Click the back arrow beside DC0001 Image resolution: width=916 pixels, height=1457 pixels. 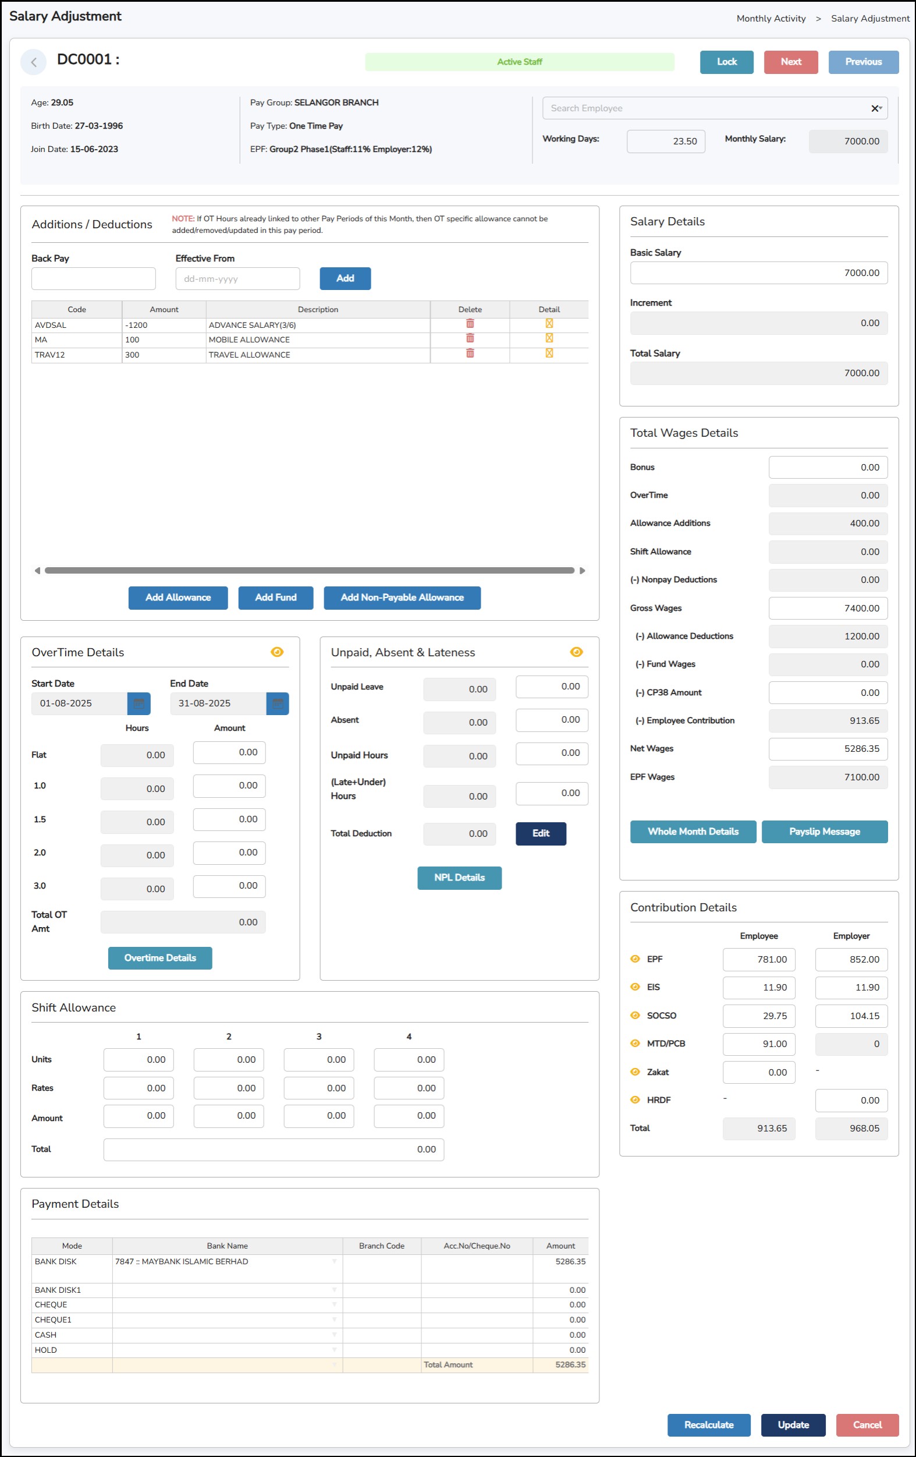point(33,62)
